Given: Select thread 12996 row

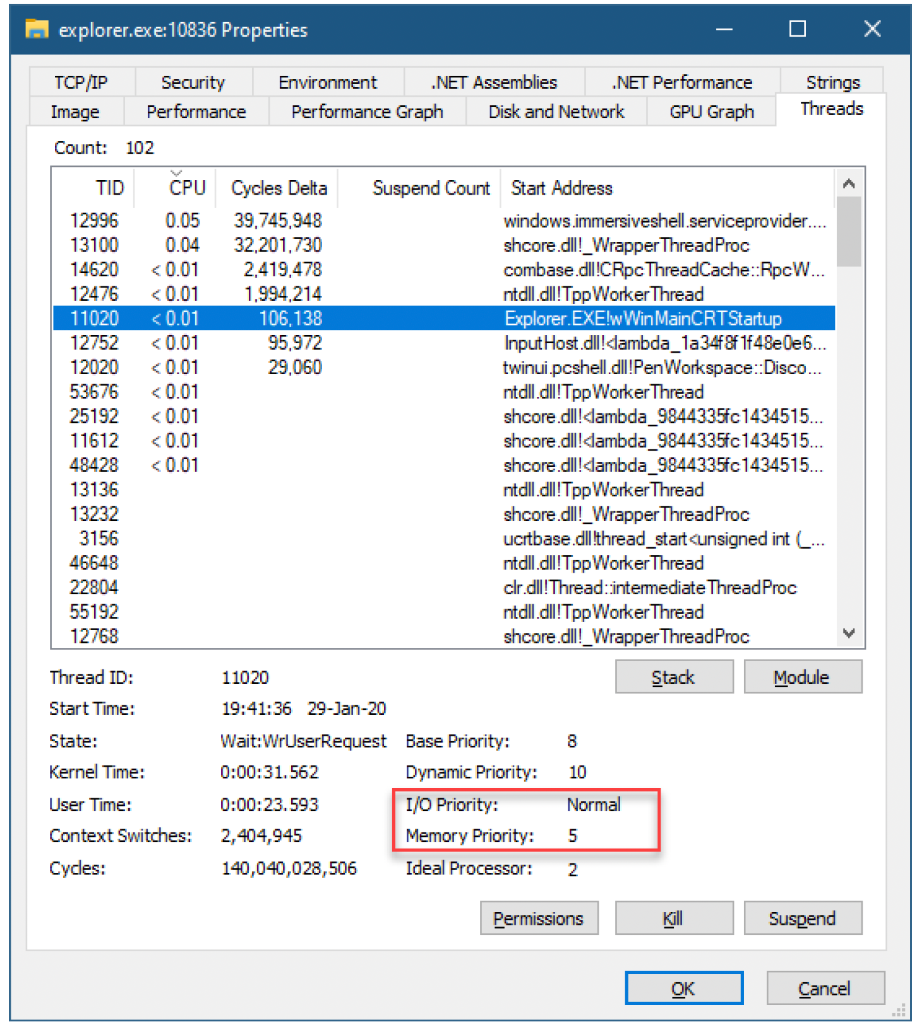Looking at the screenshot, I should pos(444,221).
